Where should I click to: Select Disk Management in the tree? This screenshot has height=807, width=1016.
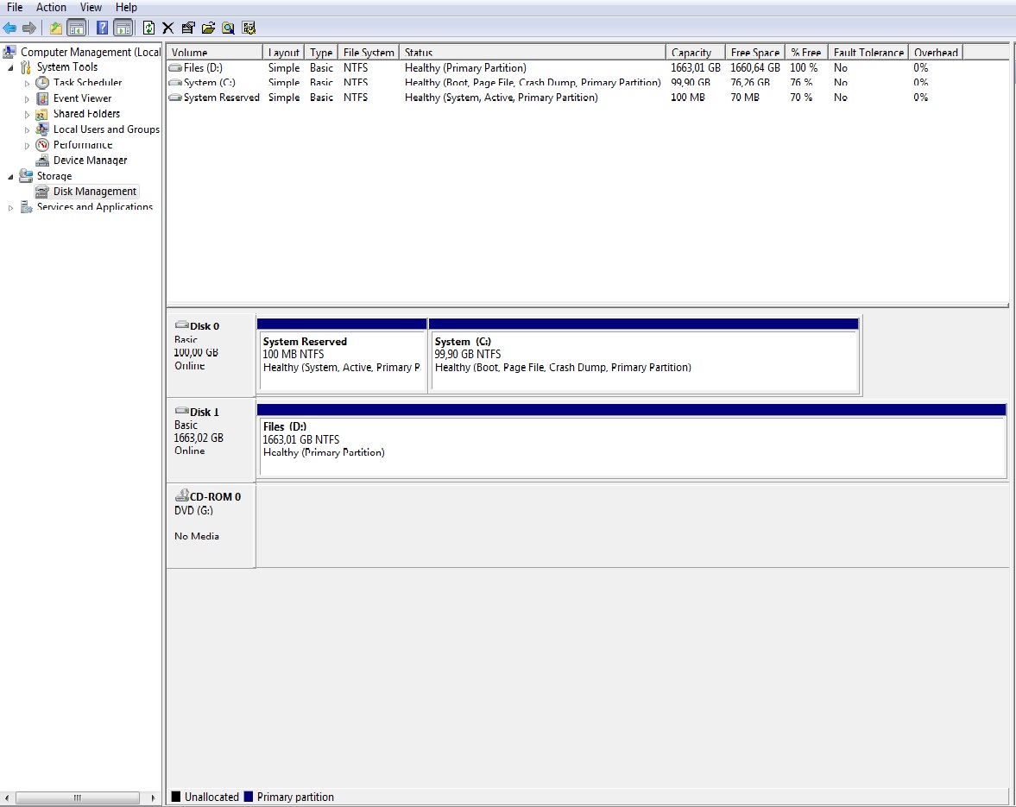coord(95,191)
